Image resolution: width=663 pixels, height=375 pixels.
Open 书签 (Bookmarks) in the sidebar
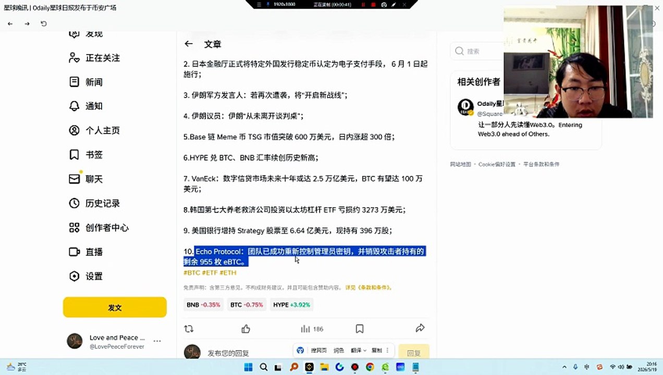(86, 155)
